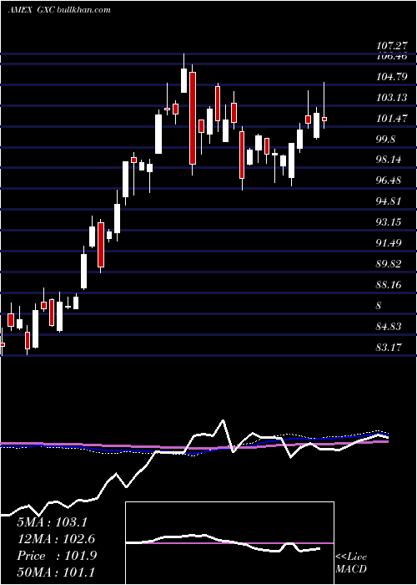Click the MACD inset chart panel
417x585 pixels.
click(x=229, y=543)
